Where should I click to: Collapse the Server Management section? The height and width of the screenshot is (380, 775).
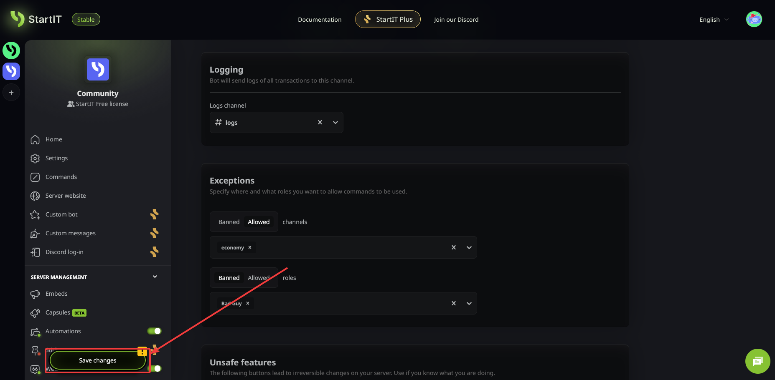(155, 277)
